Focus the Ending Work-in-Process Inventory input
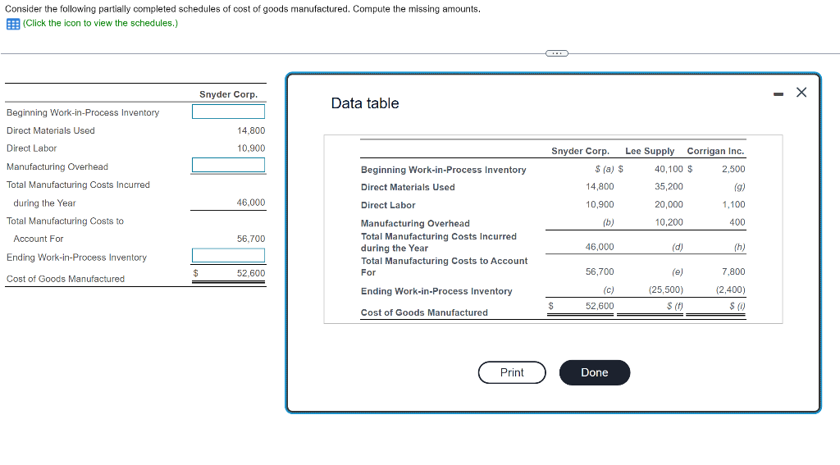This screenshot has height=465, width=840. click(x=228, y=256)
